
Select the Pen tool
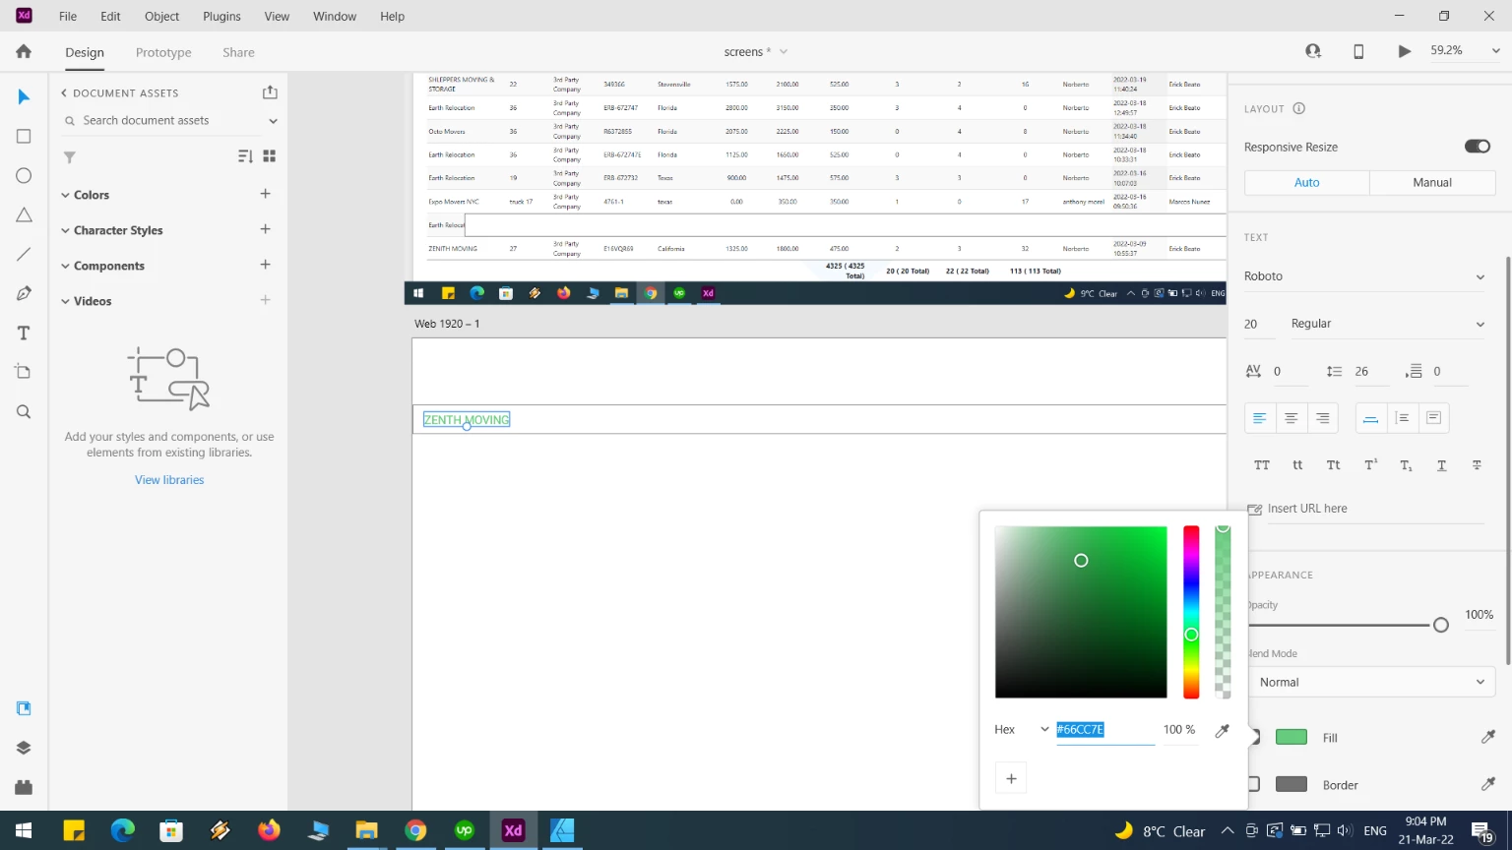tap(24, 294)
